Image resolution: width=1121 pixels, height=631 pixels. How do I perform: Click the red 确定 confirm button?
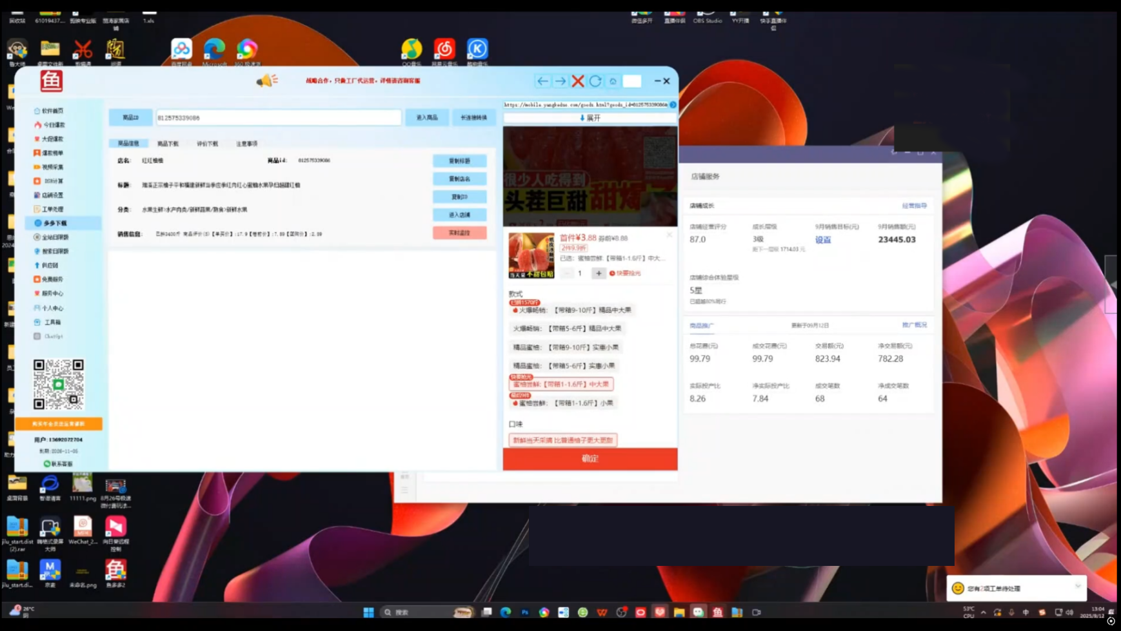point(590,459)
